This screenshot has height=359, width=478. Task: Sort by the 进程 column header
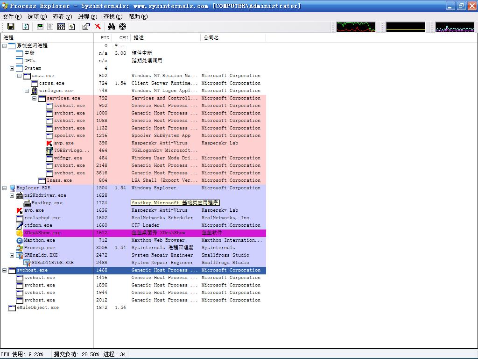point(47,37)
